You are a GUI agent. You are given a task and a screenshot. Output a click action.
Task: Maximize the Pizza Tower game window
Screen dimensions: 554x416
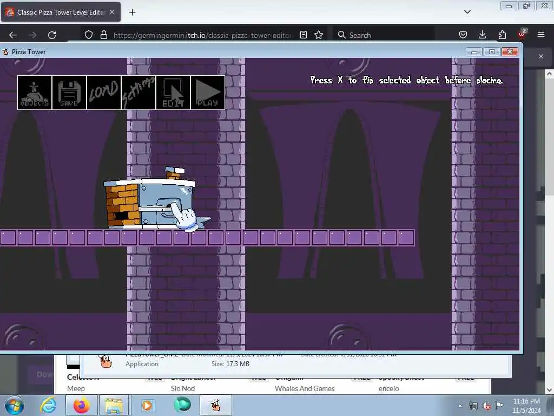(x=492, y=52)
